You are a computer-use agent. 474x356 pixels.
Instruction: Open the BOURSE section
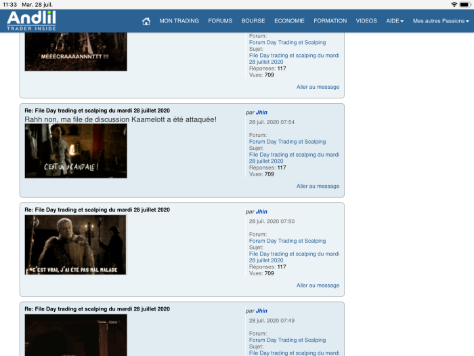click(x=253, y=21)
